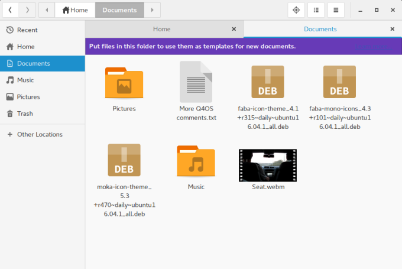The width and height of the screenshot is (402, 269).
Task: Select the Music folder icon
Action: click(x=196, y=161)
